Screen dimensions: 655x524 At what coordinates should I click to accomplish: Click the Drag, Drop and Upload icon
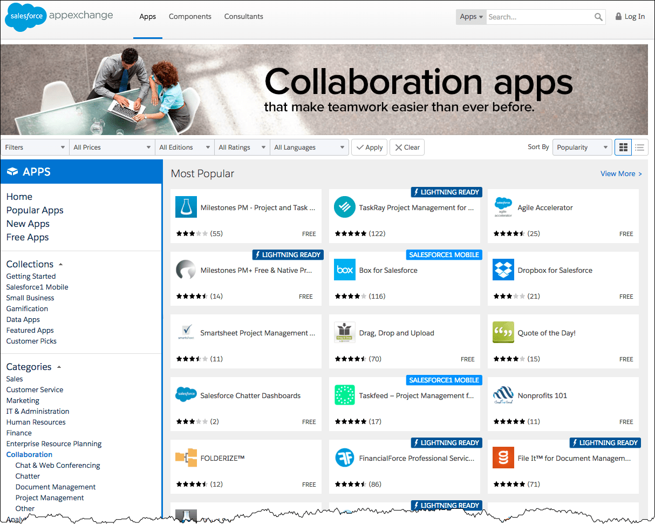[x=345, y=333]
